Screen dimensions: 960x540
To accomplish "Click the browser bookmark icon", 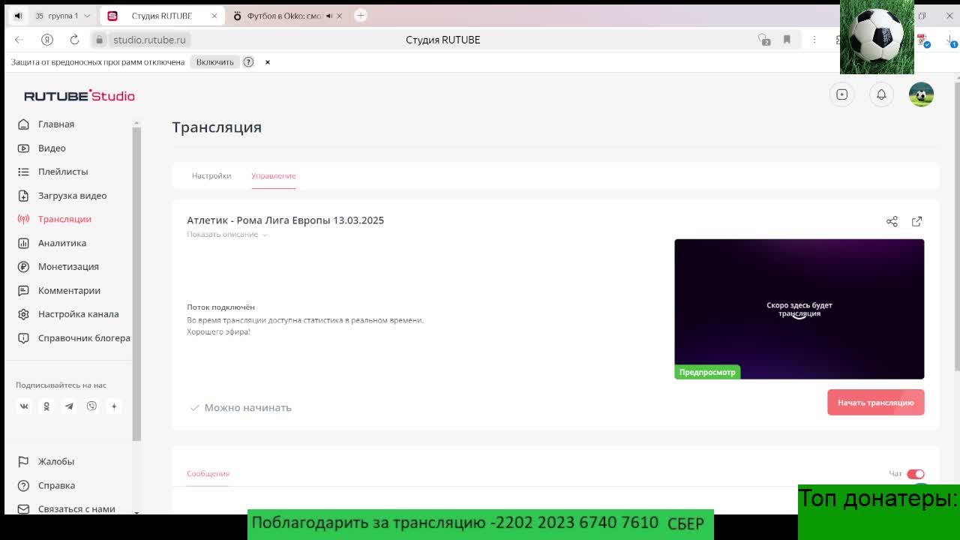I will (x=787, y=40).
